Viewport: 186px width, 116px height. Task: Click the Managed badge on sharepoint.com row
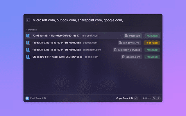[x=152, y=50]
